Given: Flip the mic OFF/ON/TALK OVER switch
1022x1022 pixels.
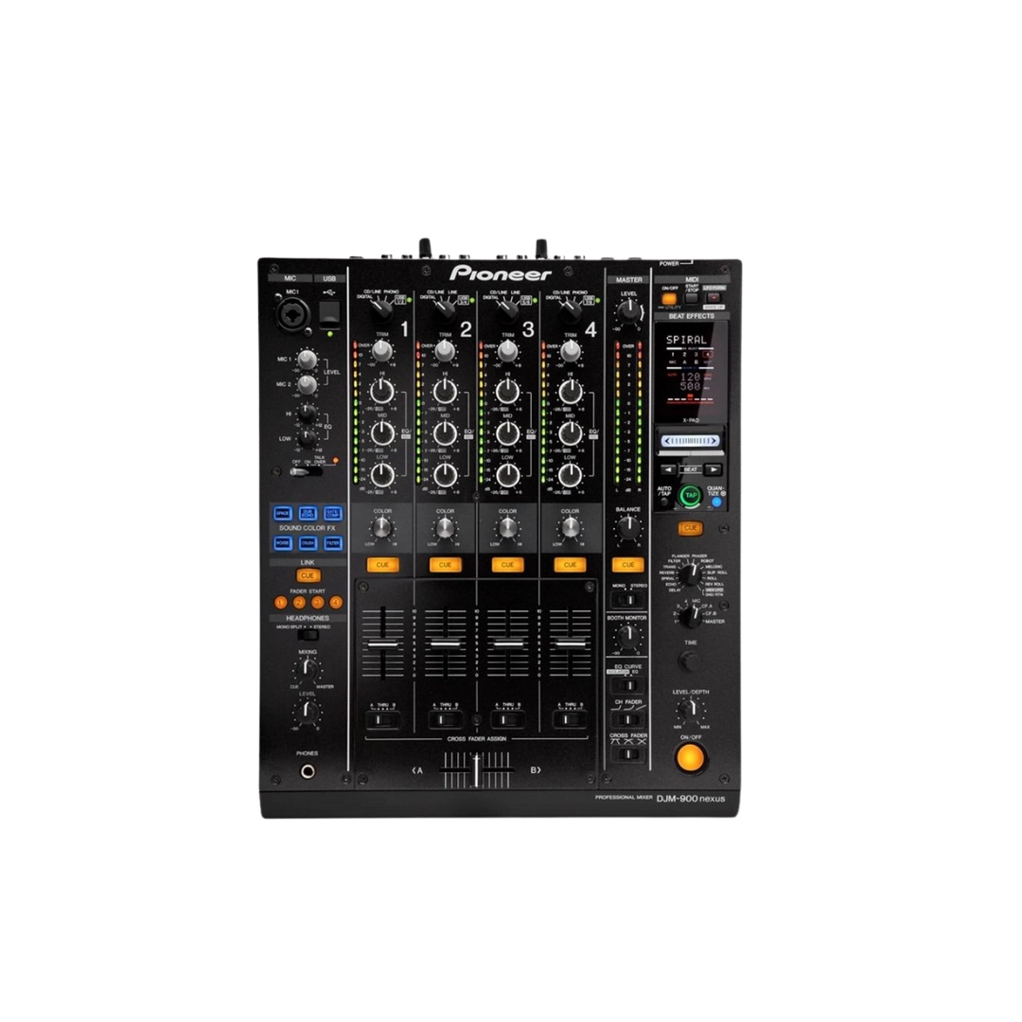Looking at the screenshot, I should coord(306,471).
